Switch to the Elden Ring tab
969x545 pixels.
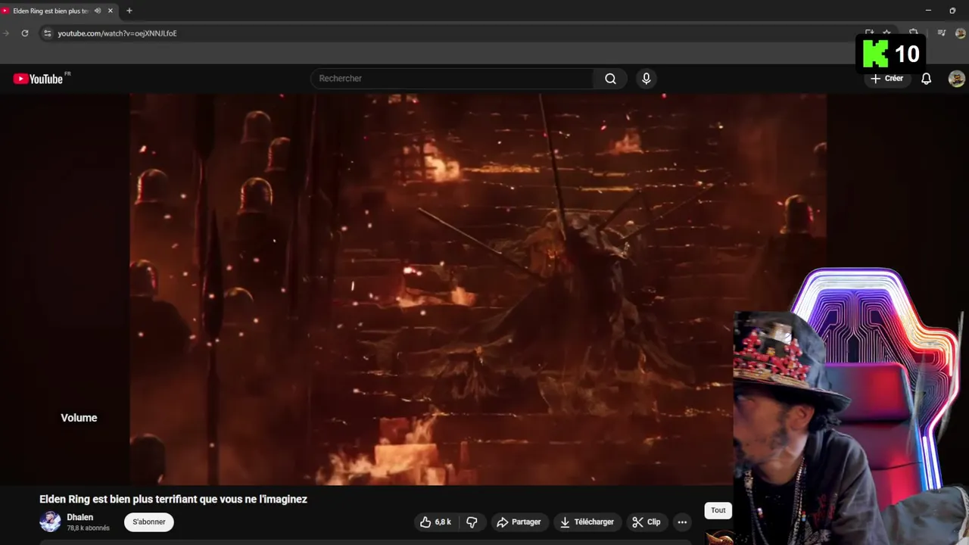point(51,11)
